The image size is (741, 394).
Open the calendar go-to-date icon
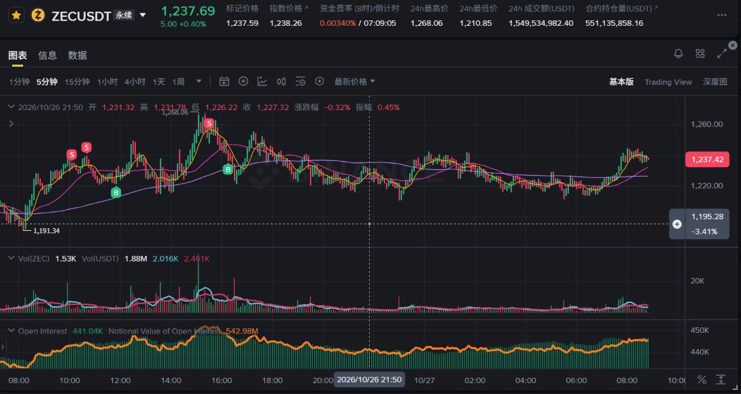point(224,82)
